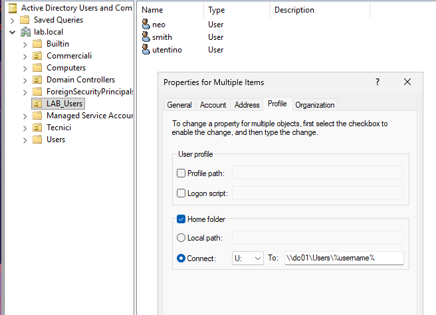Screen dimensions: 436x315
Task: Enable the Logon script checkbox
Action: tap(181, 193)
